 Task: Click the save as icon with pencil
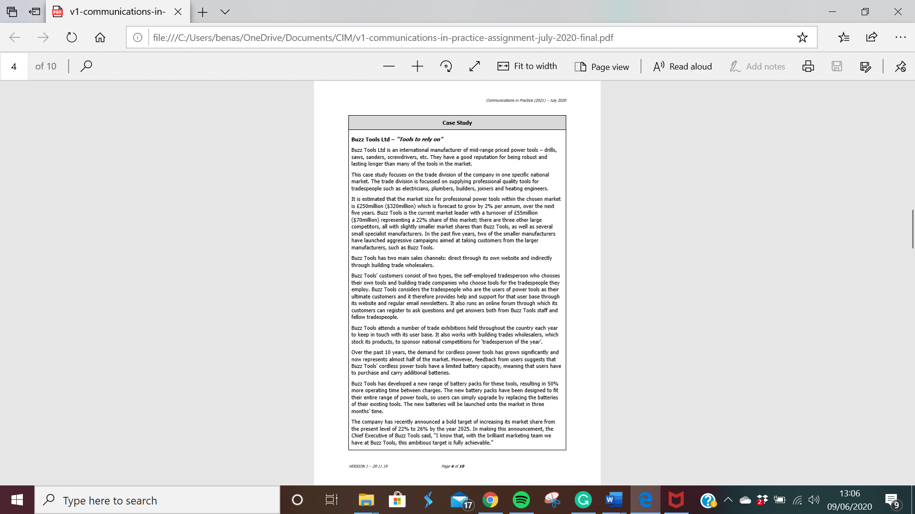click(x=865, y=66)
